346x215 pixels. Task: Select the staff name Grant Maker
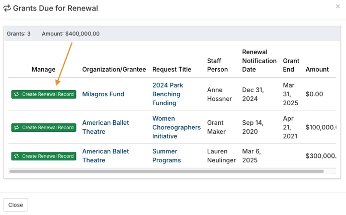(216, 127)
